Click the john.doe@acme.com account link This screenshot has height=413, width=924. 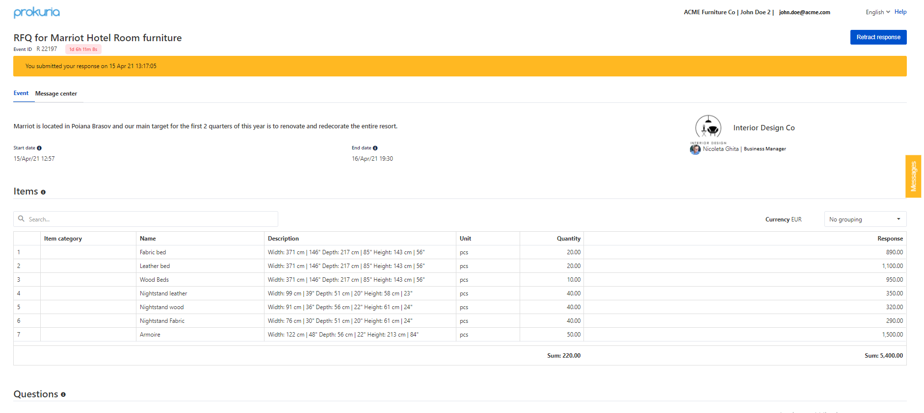point(805,12)
